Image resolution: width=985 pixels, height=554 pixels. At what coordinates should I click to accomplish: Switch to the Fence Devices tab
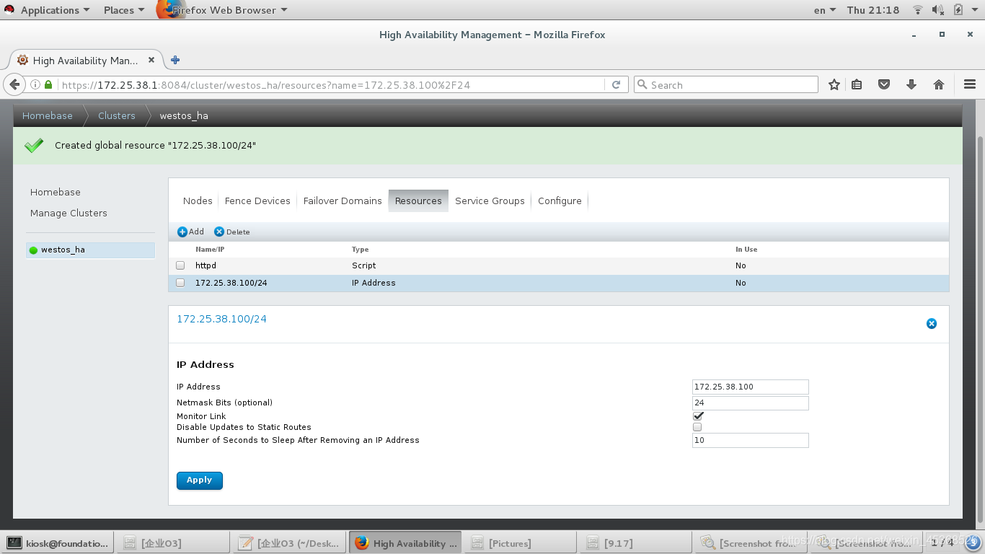257,201
